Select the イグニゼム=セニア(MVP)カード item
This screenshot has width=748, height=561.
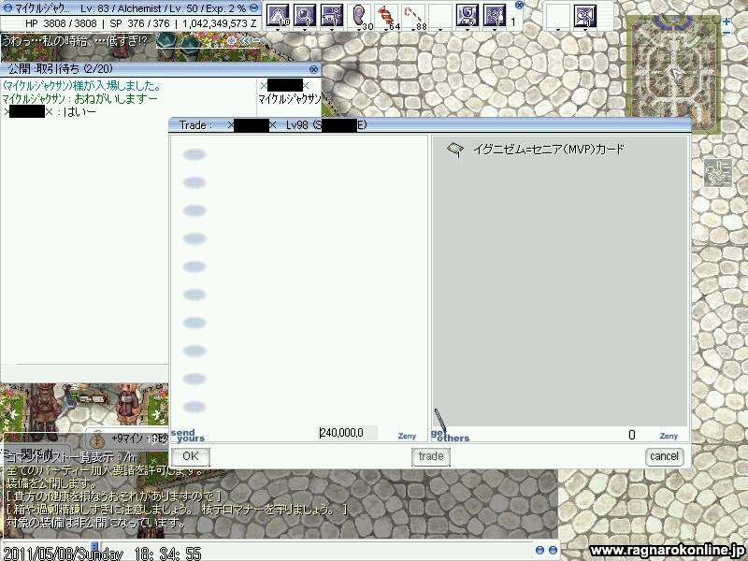pyautogui.click(x=548, y=150)
